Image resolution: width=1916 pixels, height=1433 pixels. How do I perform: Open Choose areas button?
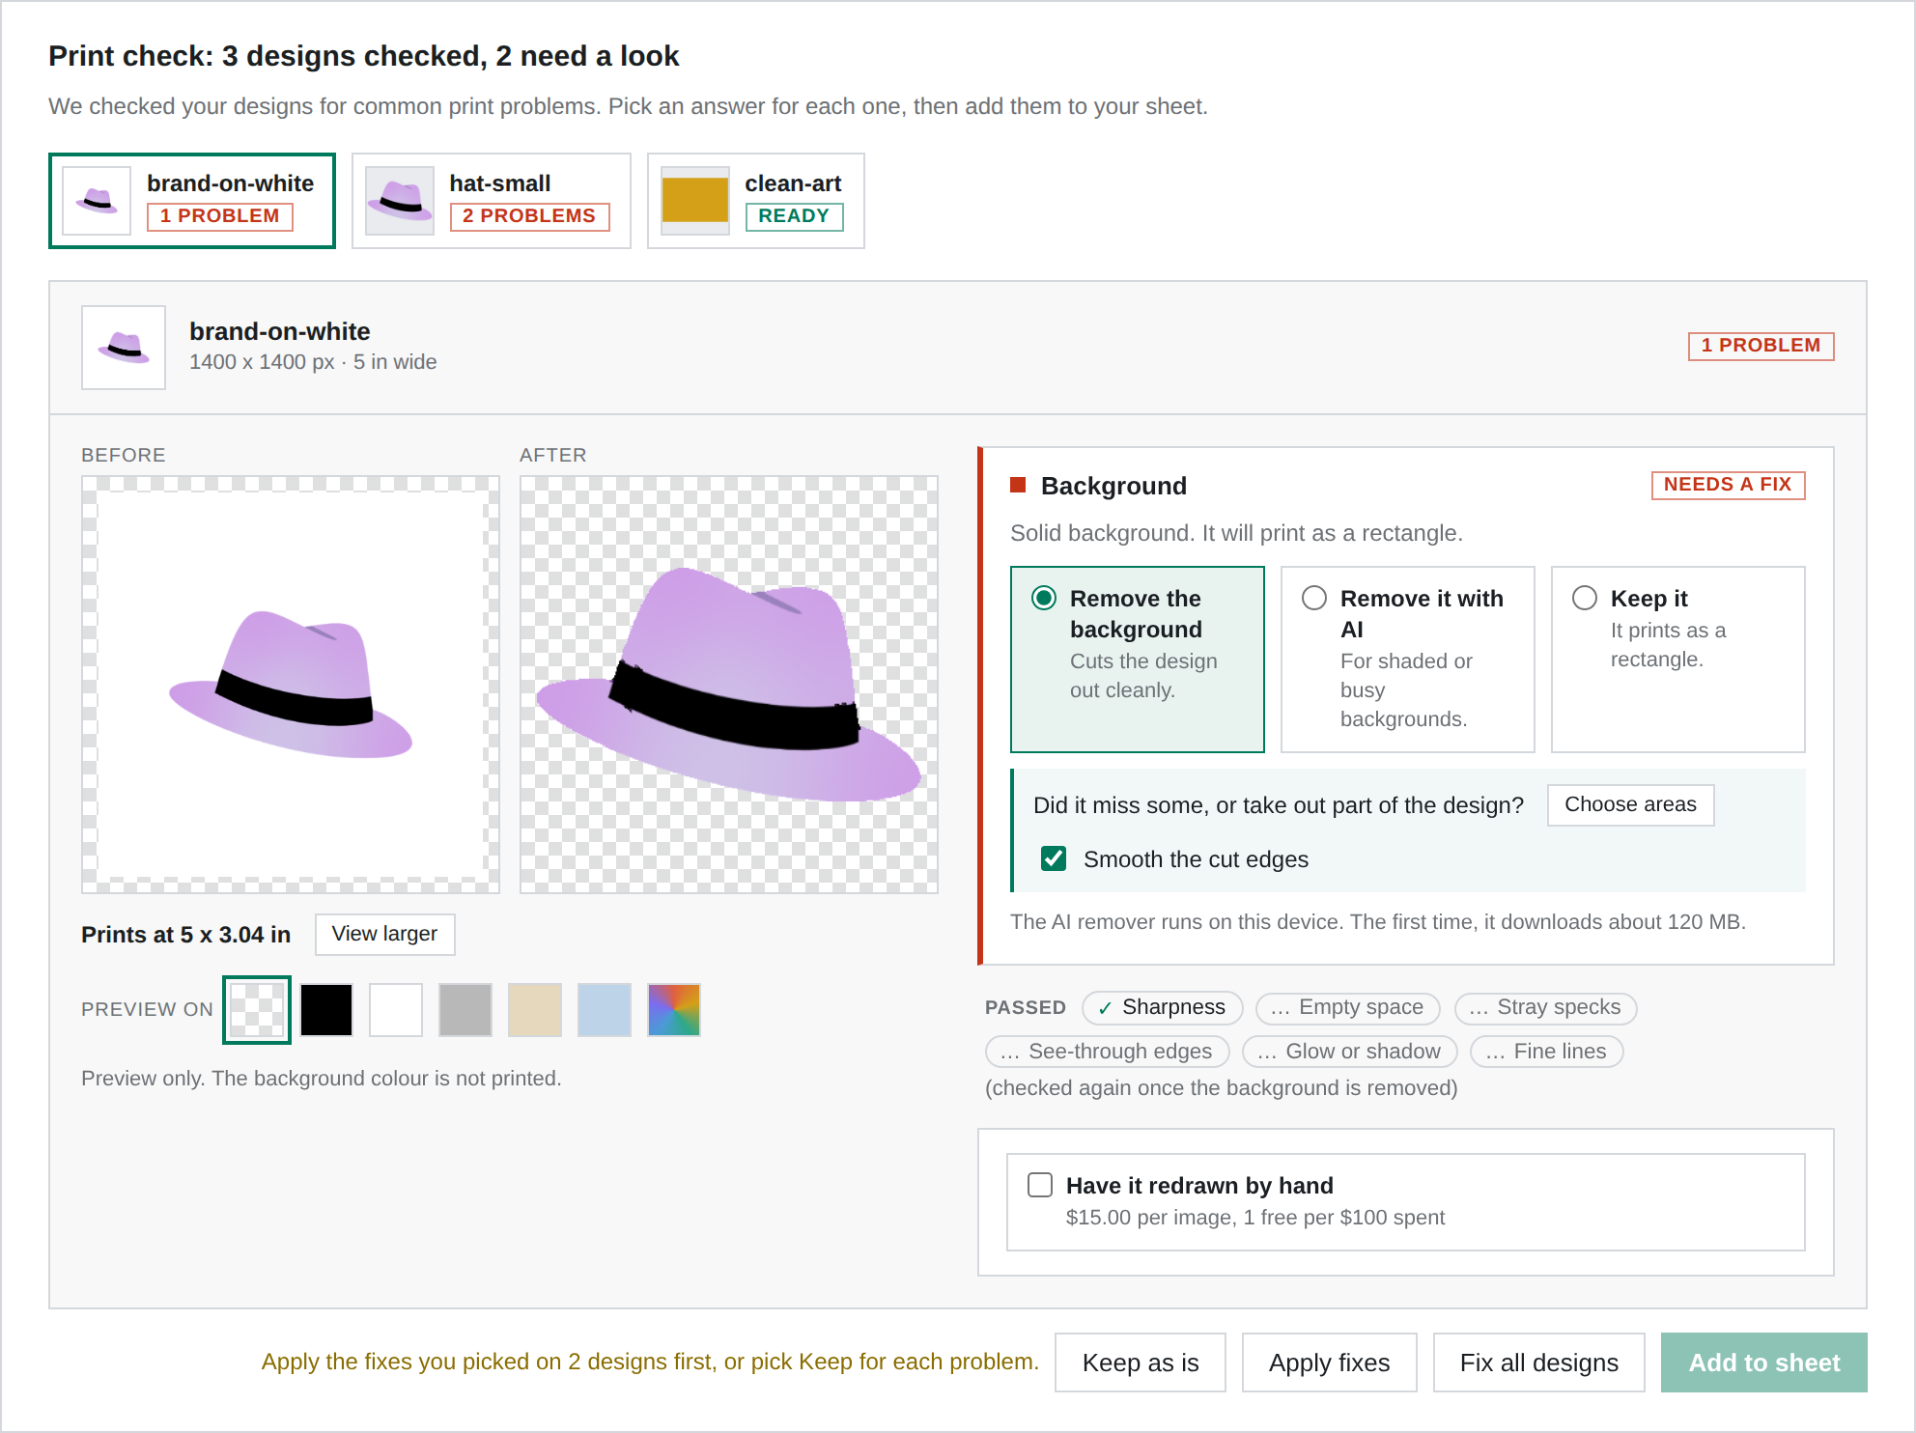click(x=1631, y=804)
